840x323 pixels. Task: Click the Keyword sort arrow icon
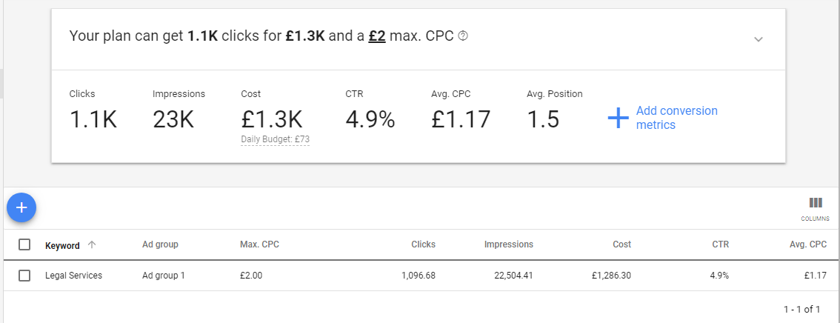92,244
